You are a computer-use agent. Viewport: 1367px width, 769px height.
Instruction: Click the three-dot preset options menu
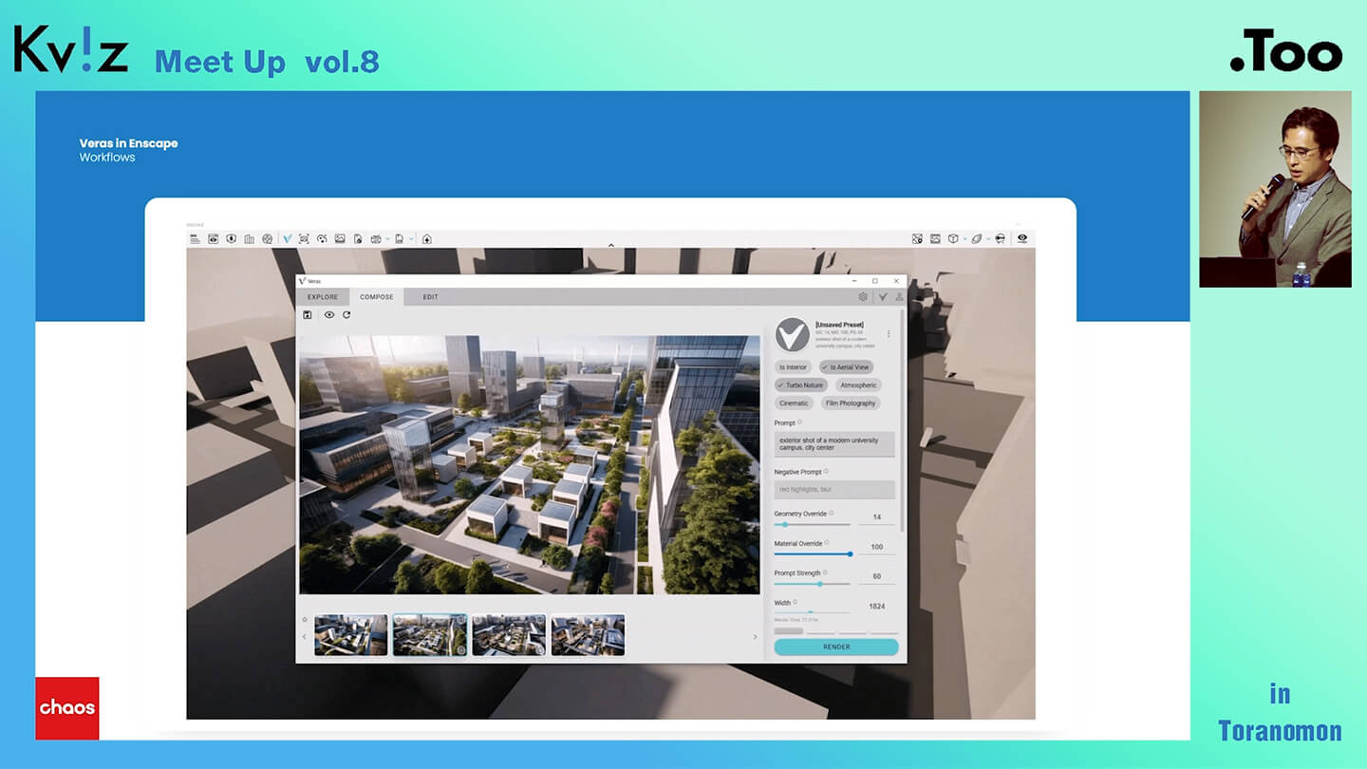click(889, 334)
